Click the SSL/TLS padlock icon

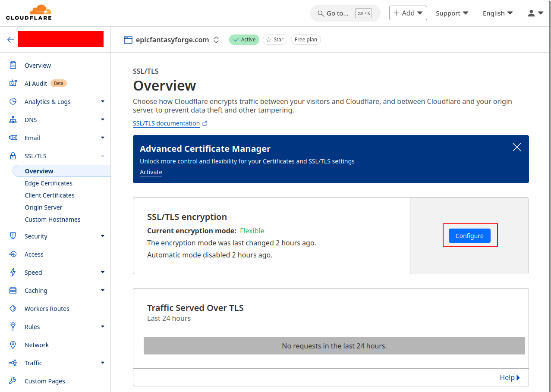13,156
